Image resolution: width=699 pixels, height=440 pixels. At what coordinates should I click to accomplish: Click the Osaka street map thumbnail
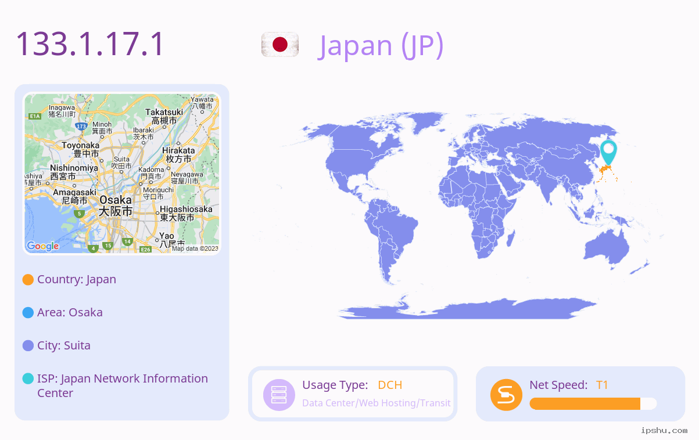coord(122,174)
